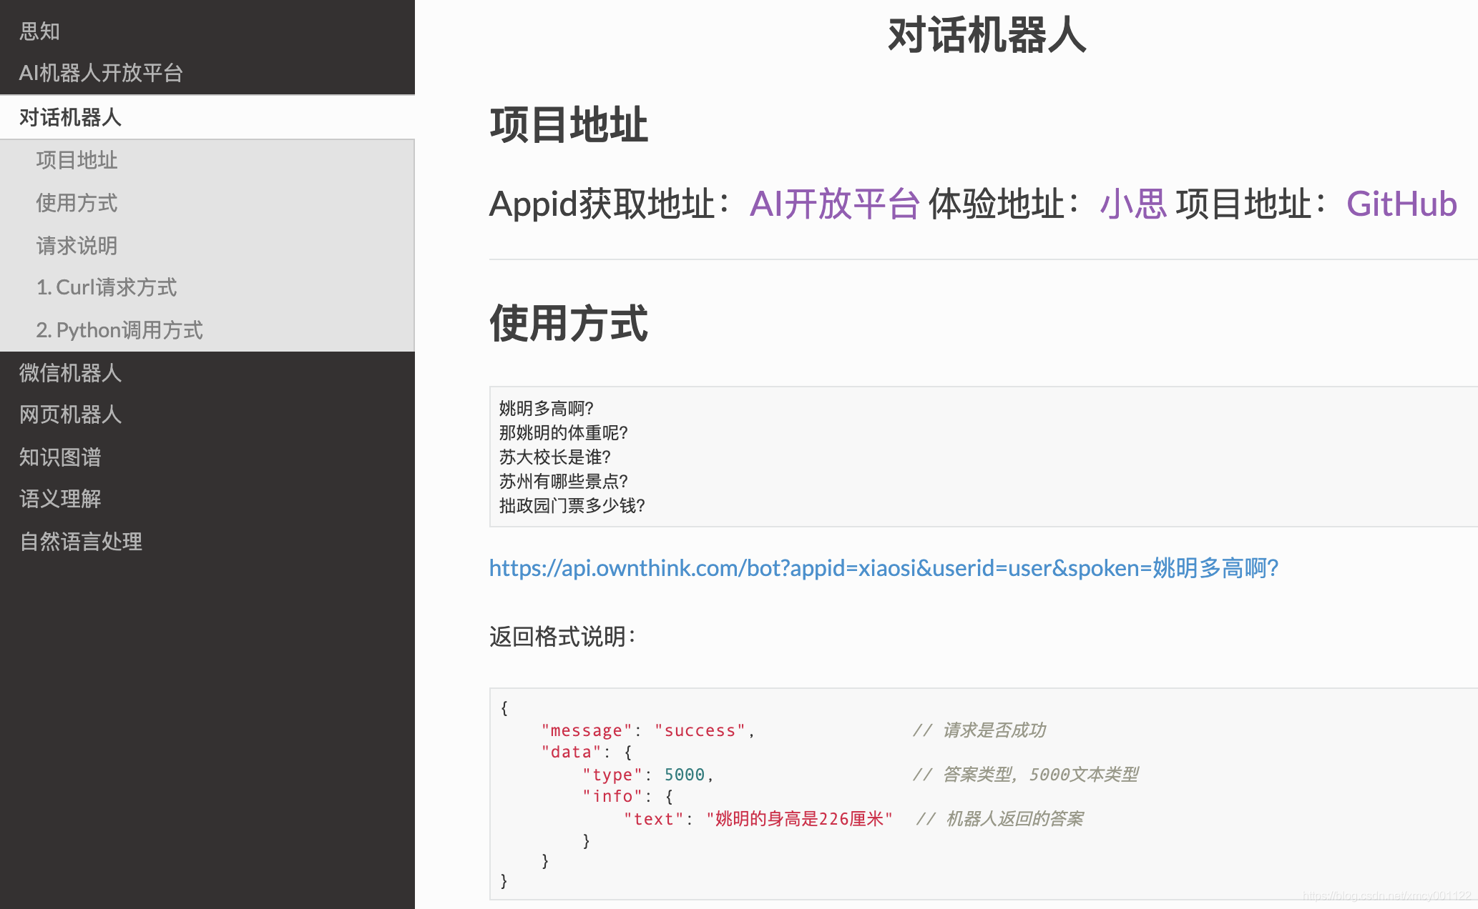Image resolution: width=1478 pixels, height=909 pixels.
Task: Click the 使用方式 main heading
Action: [569, 324]
